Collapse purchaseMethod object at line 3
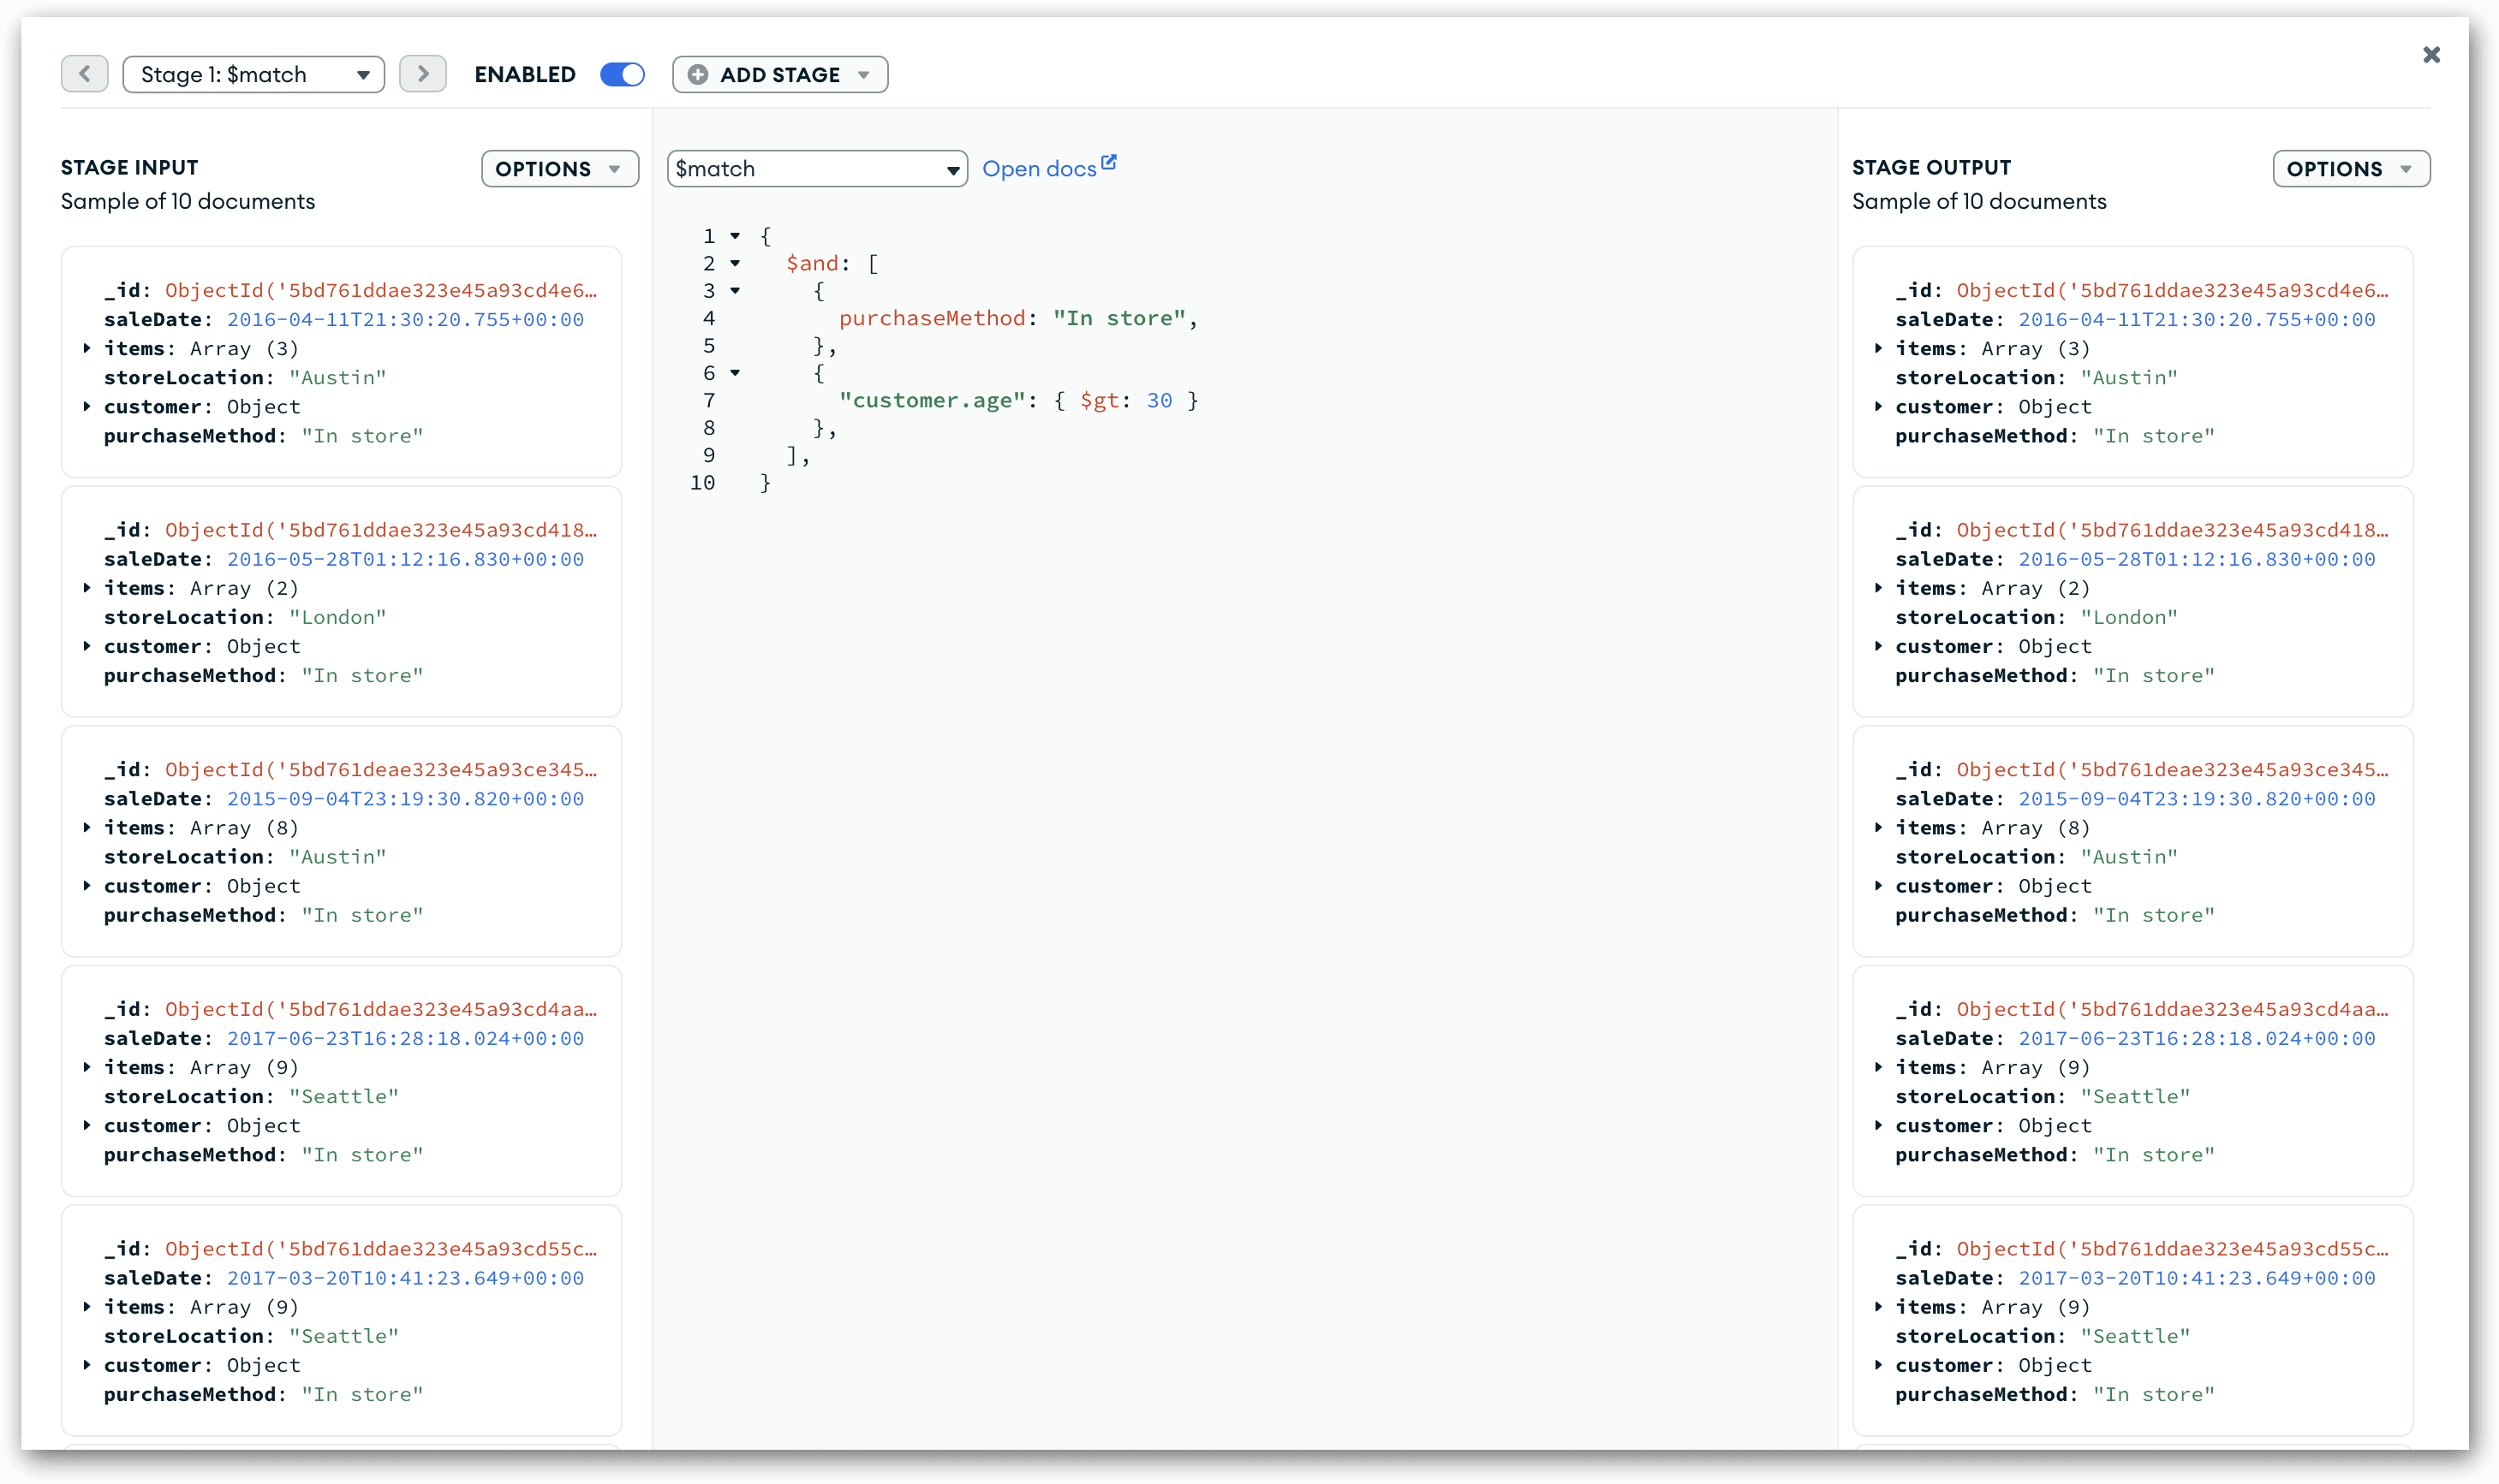2499x1484 pixels. [x=736, y=291]
